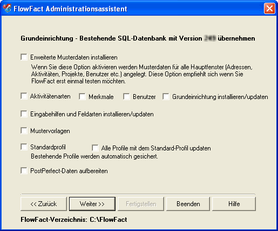Image resolution: width=278 pixels, height=231 pixels.
Task: Exit the wizard via Beenden
Action: coord(188,204)
